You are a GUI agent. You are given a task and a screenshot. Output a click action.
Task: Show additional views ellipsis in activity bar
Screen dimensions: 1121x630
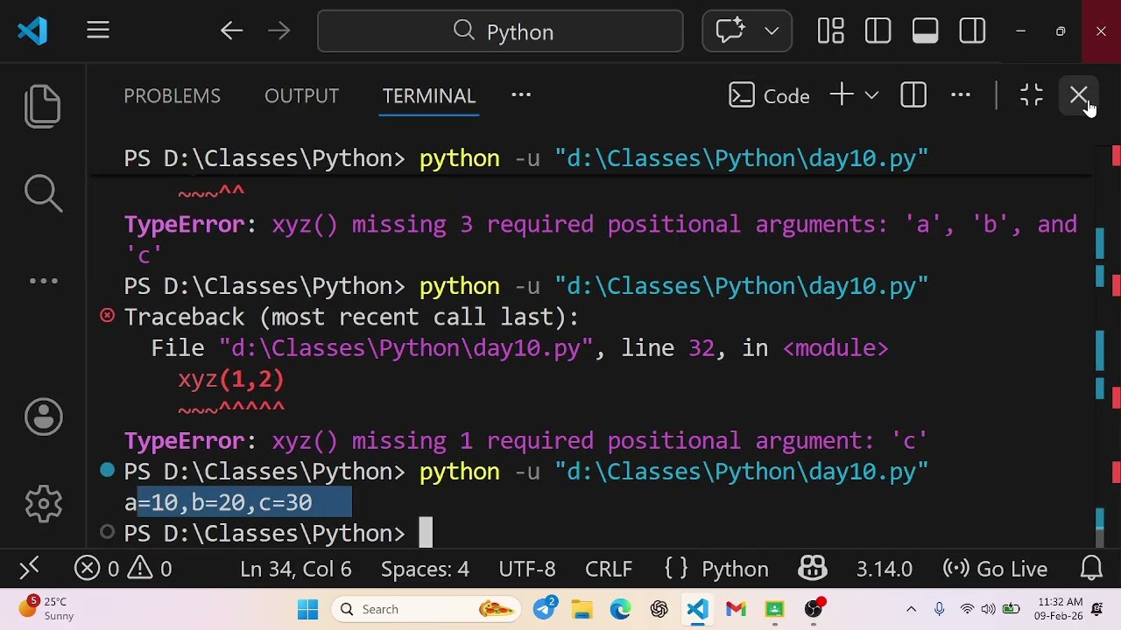tap(43, 281)
